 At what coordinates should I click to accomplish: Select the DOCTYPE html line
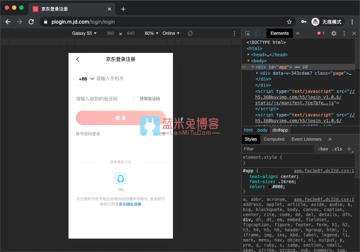pos(266,42)
